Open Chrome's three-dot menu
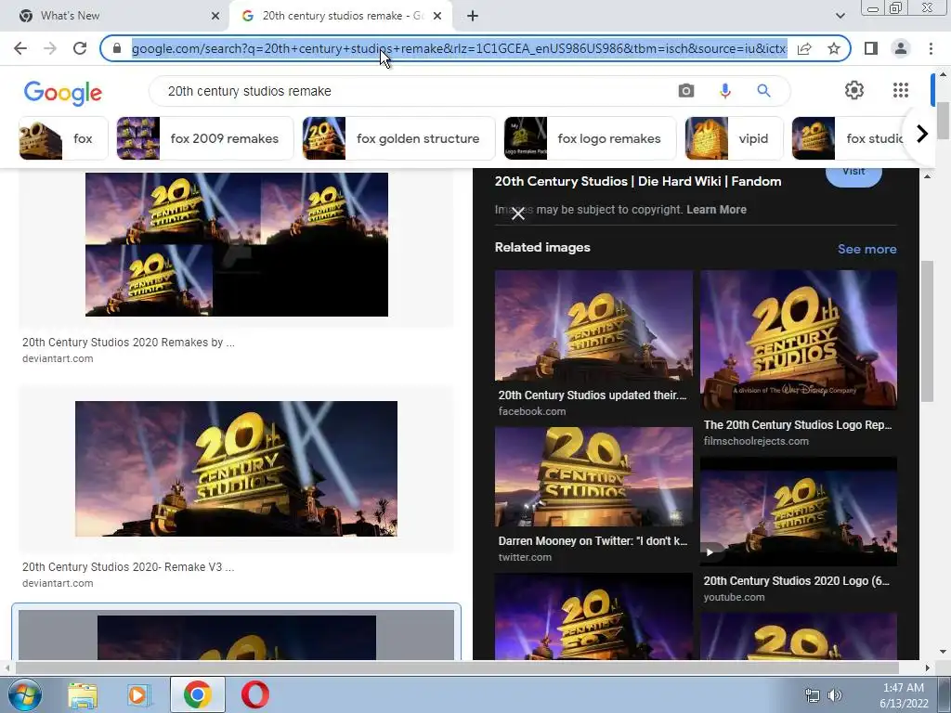This screenshot has width=951, height=713. (x=931, y=48)
